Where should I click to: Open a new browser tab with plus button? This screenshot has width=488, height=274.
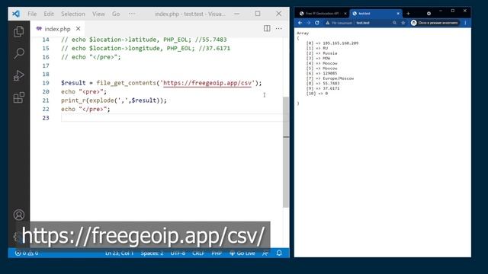click(408, 14)
